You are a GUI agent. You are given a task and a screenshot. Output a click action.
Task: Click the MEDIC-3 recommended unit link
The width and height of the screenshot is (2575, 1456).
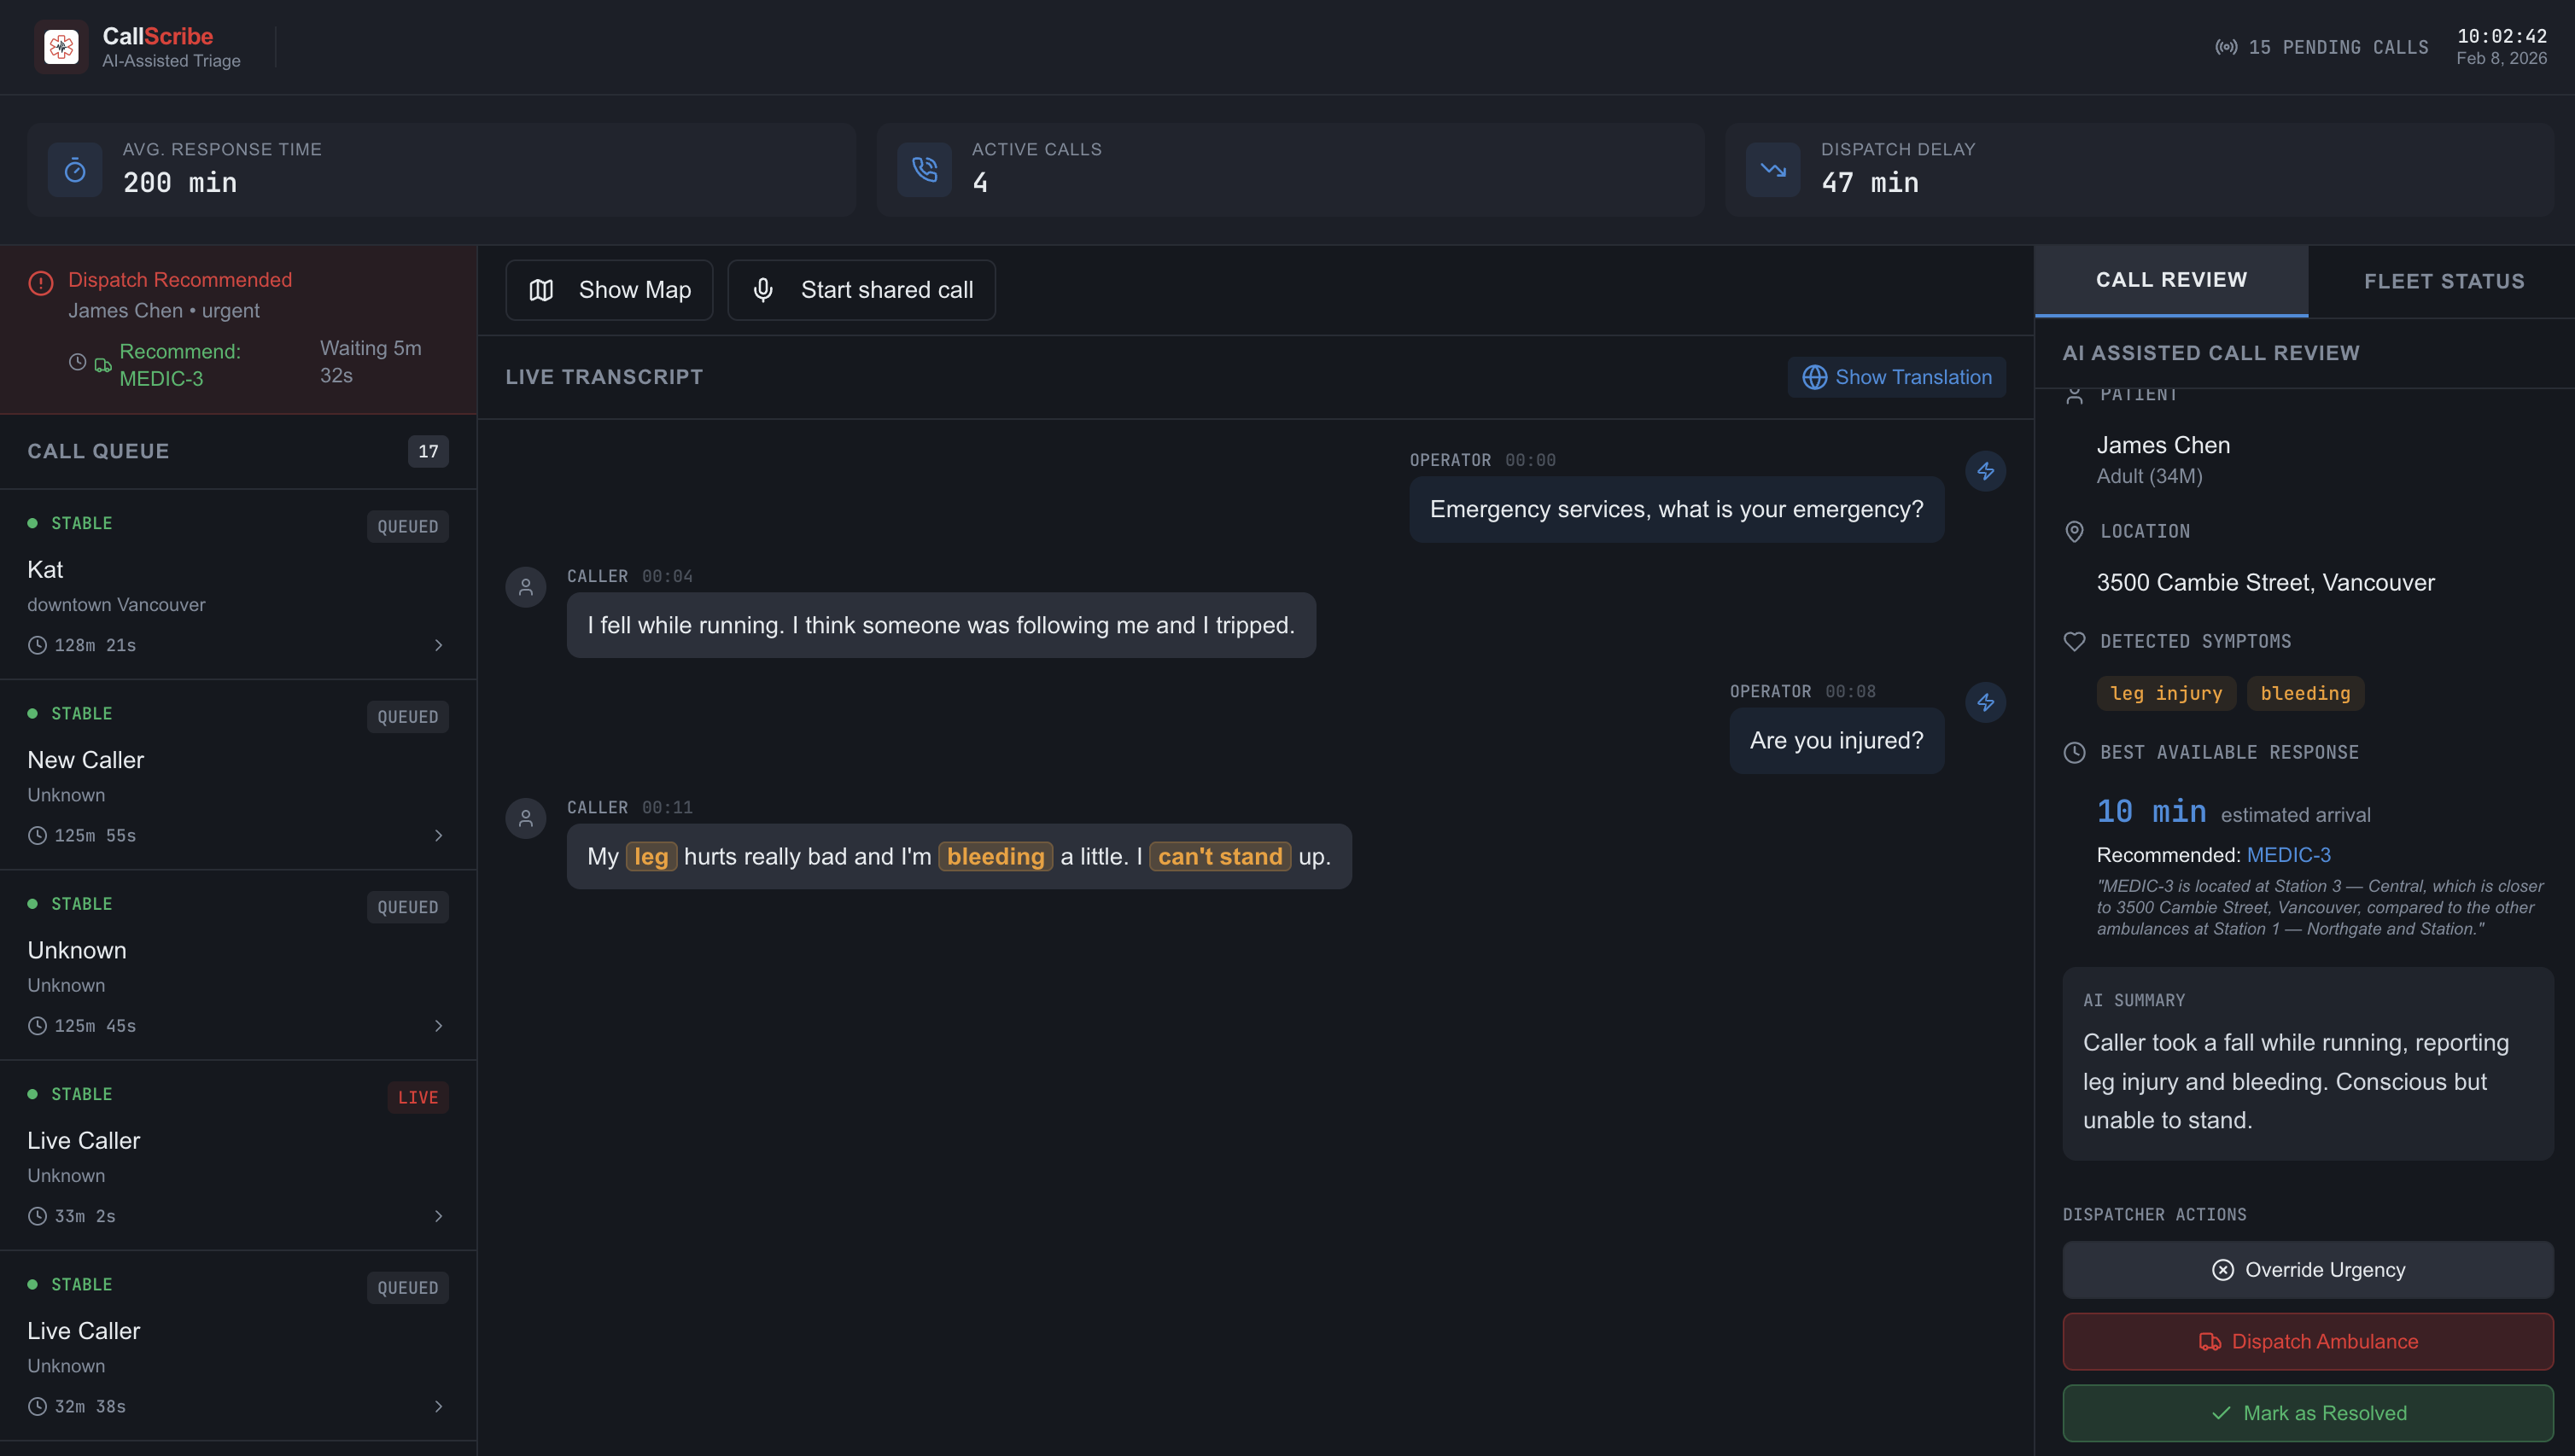2288,855
